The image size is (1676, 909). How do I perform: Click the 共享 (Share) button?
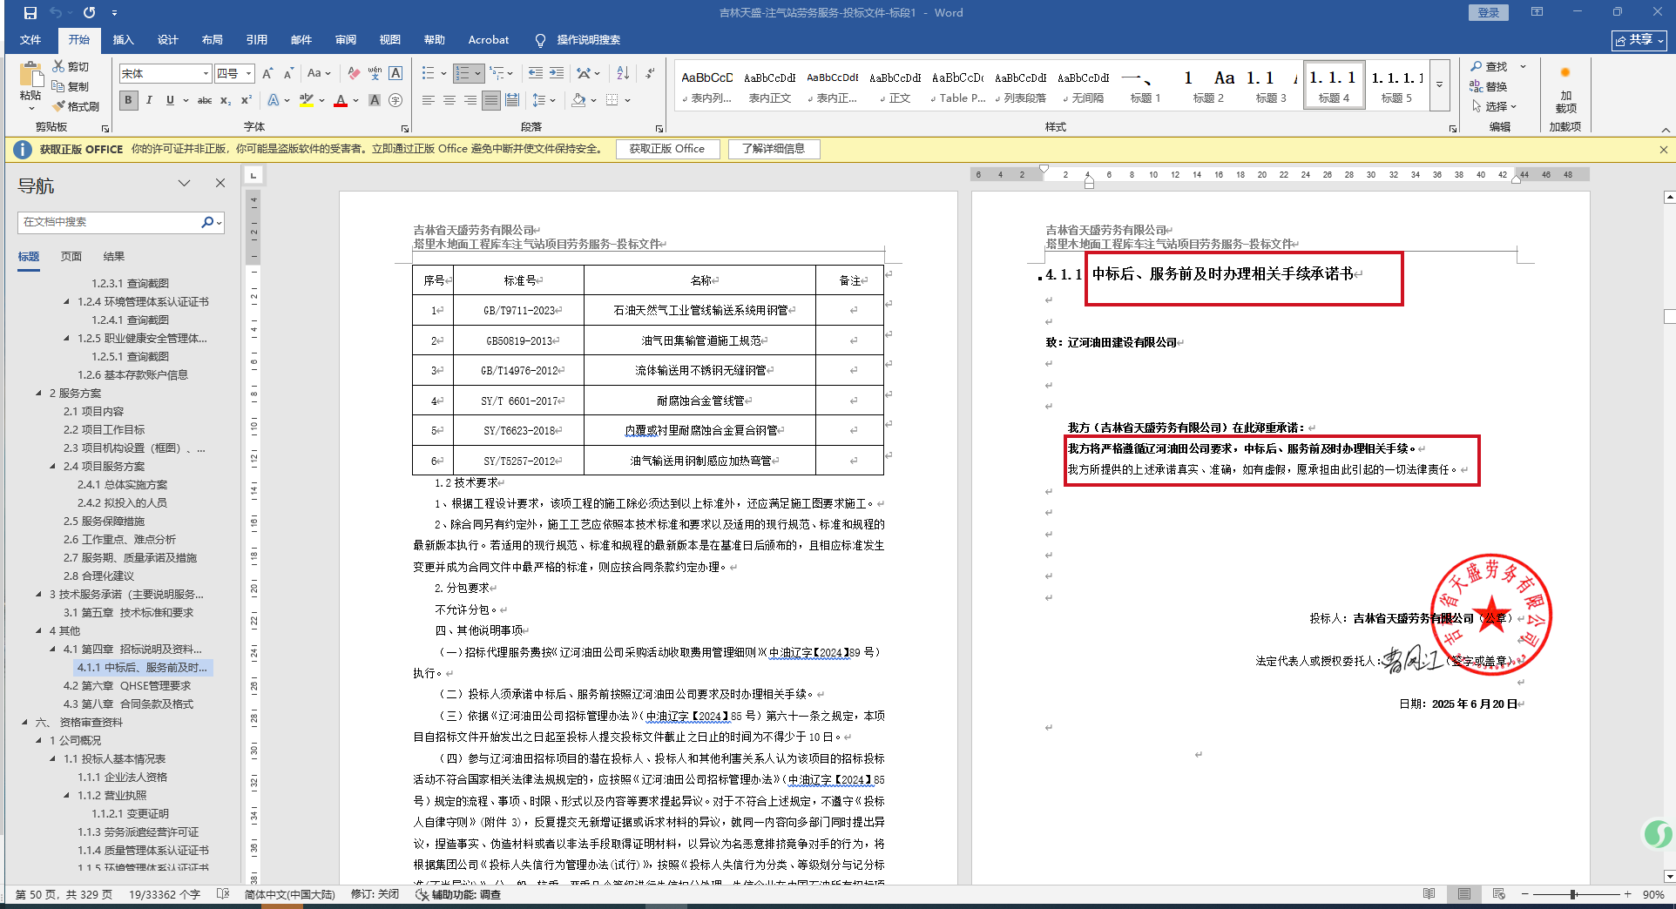(1639, 40)
